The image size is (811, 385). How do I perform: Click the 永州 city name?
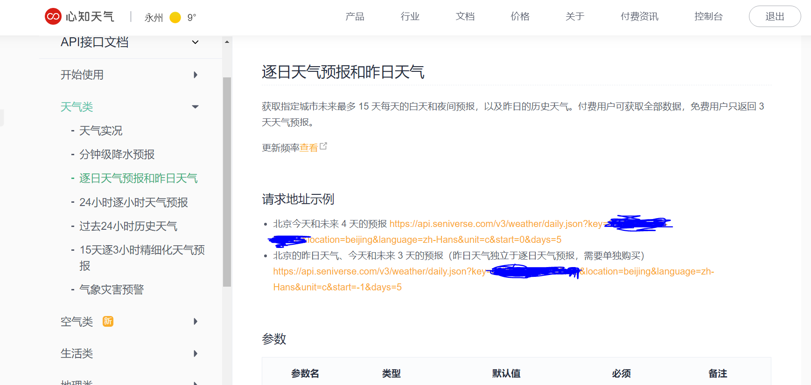(x=154, y=18)
